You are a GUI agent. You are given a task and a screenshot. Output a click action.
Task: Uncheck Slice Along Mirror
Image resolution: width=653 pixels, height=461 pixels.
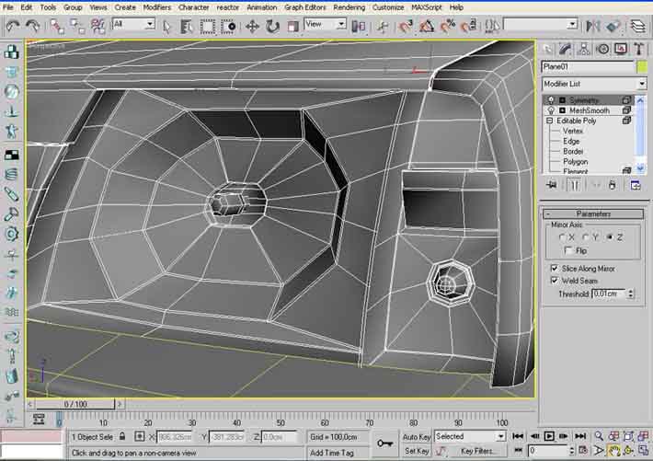555,268
